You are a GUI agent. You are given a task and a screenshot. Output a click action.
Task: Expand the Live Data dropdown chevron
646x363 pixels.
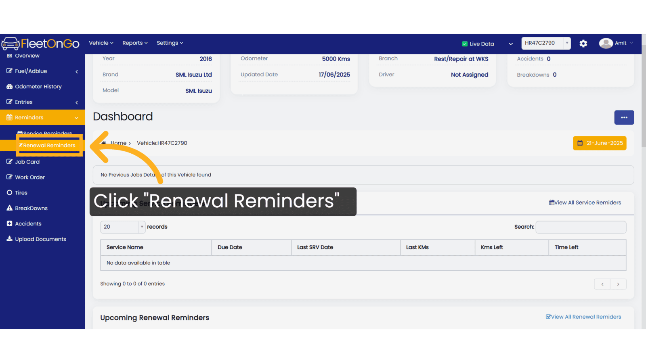click(x=511, y=44)
